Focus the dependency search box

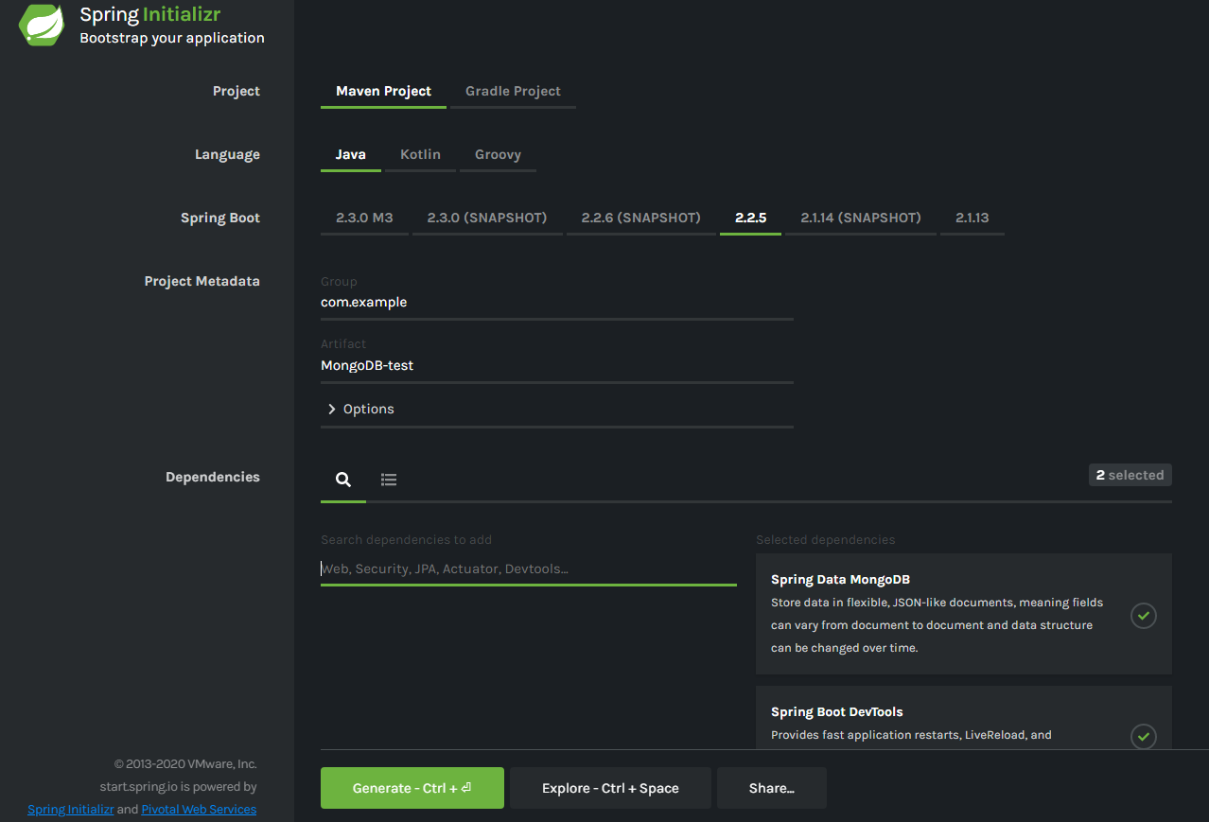(x=529, y=568)
